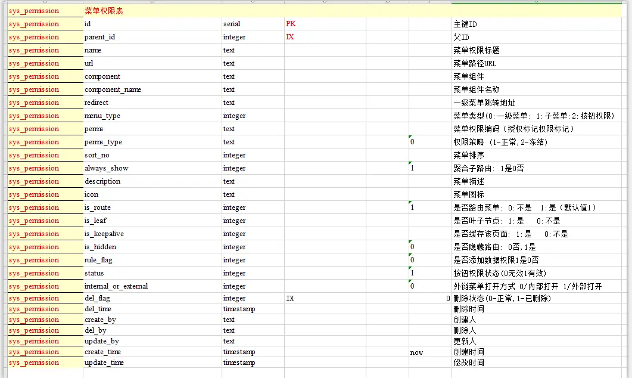Select the 'component' field cell
Image resolution: width=632 pixels, height=378 pixels.
point(152,76)
